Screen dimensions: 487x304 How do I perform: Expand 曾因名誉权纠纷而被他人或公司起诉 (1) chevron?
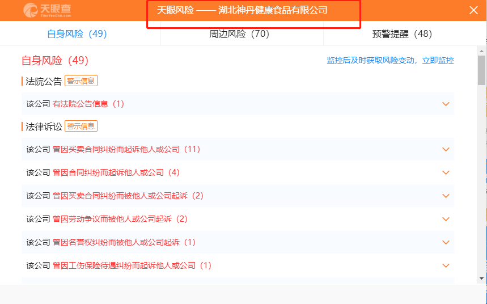coord(446,242)
